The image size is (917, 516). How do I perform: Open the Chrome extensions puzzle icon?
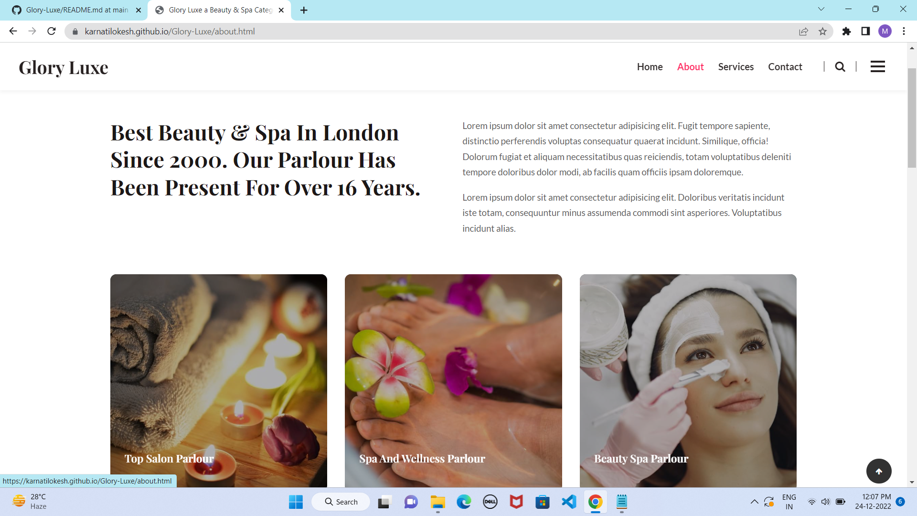pos(846,32)
